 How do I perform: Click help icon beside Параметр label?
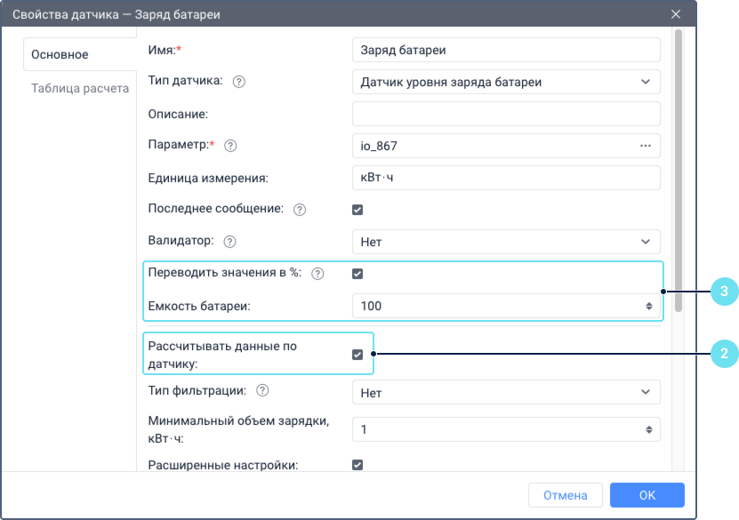(x=231, y=145)
